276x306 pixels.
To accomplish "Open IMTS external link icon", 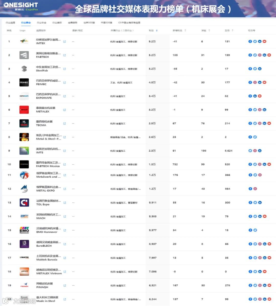I will [65, 151].
